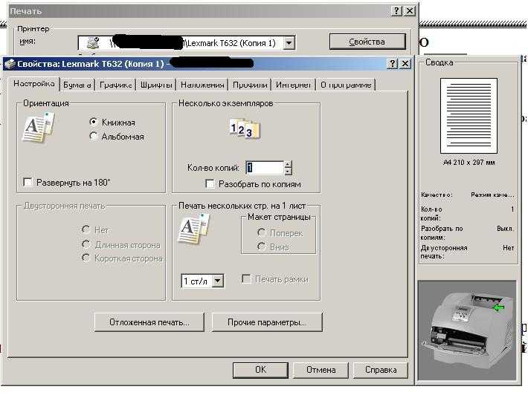Close the Print dialog with X
The width and height of the screenshot is (528, 398).
point(410,10)
